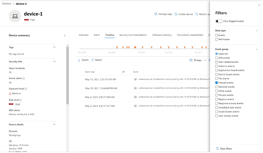Collapse the Event group section
This screenshot has width=263, height=153.
[256, 49]
